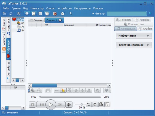Open the Список dropdown button
The width and height of the screenshot is (155, 116).
point(36,20)
